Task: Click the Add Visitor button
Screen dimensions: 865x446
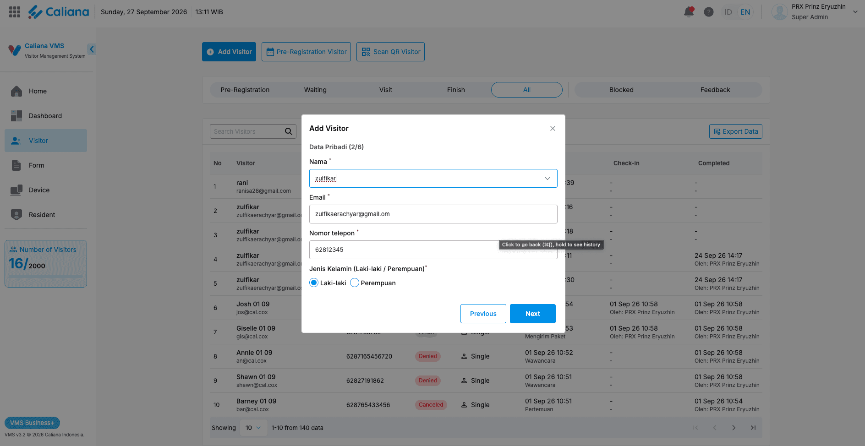Action: [x=229, y=52]
